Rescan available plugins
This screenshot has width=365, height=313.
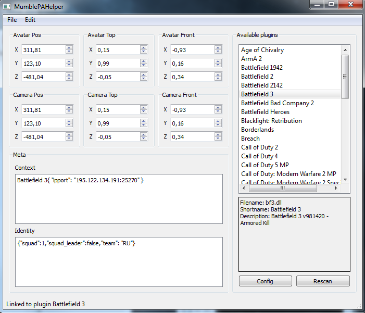pyautogui.click(x=323, y=281)
